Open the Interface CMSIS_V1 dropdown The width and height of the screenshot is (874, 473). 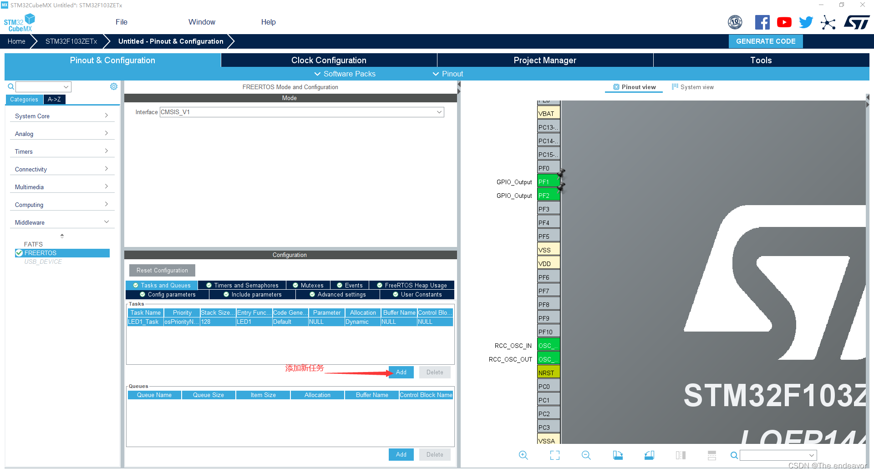point(302,112)
